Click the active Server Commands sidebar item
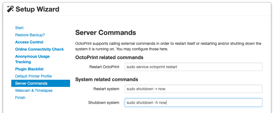The height and width of the screenshot is (113, 274). click(40, 83)
